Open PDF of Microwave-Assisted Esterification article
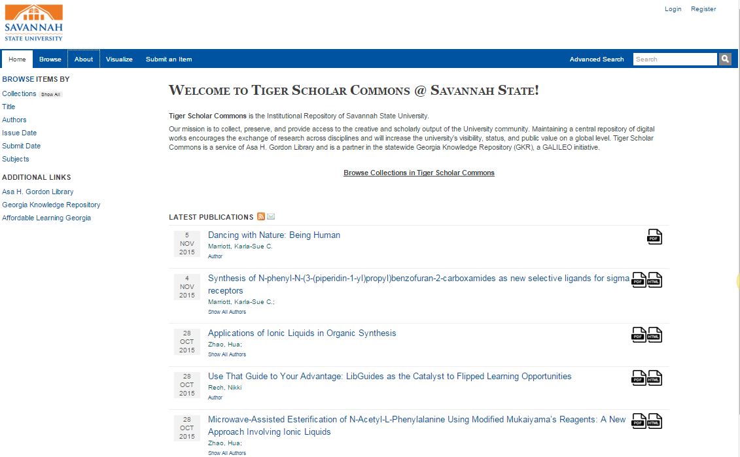 pyautogui.click(x=639, y=421)
